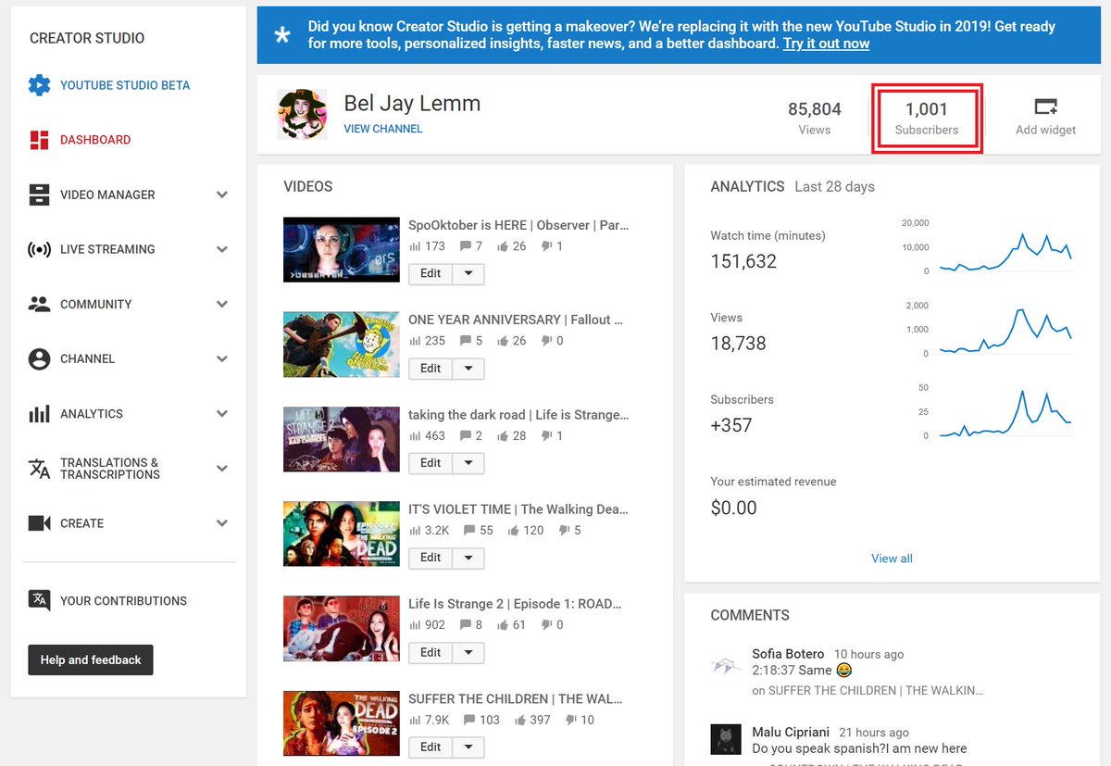
Task: Expand the Community section chevron
Action: point(222,304)
